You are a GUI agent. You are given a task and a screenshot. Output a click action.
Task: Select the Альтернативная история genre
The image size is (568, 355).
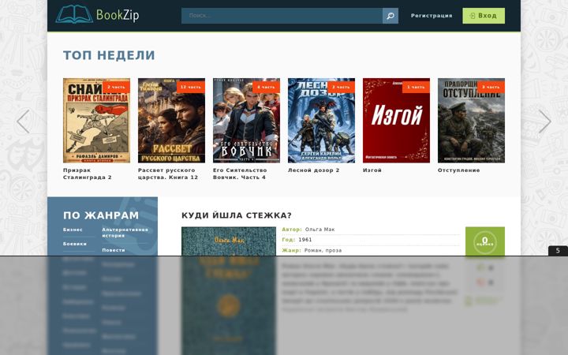(125, 233)
